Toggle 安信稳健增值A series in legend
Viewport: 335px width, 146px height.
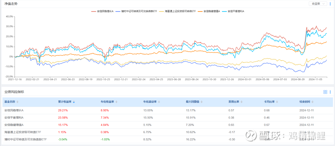point(208,11)
